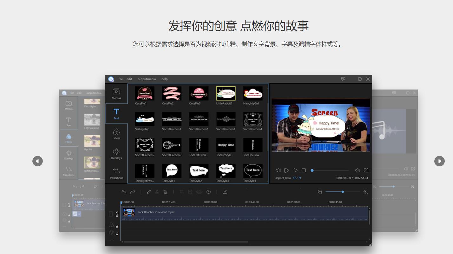Open the clip duration (clock) tool
The image size is (453, 254).
209,192
